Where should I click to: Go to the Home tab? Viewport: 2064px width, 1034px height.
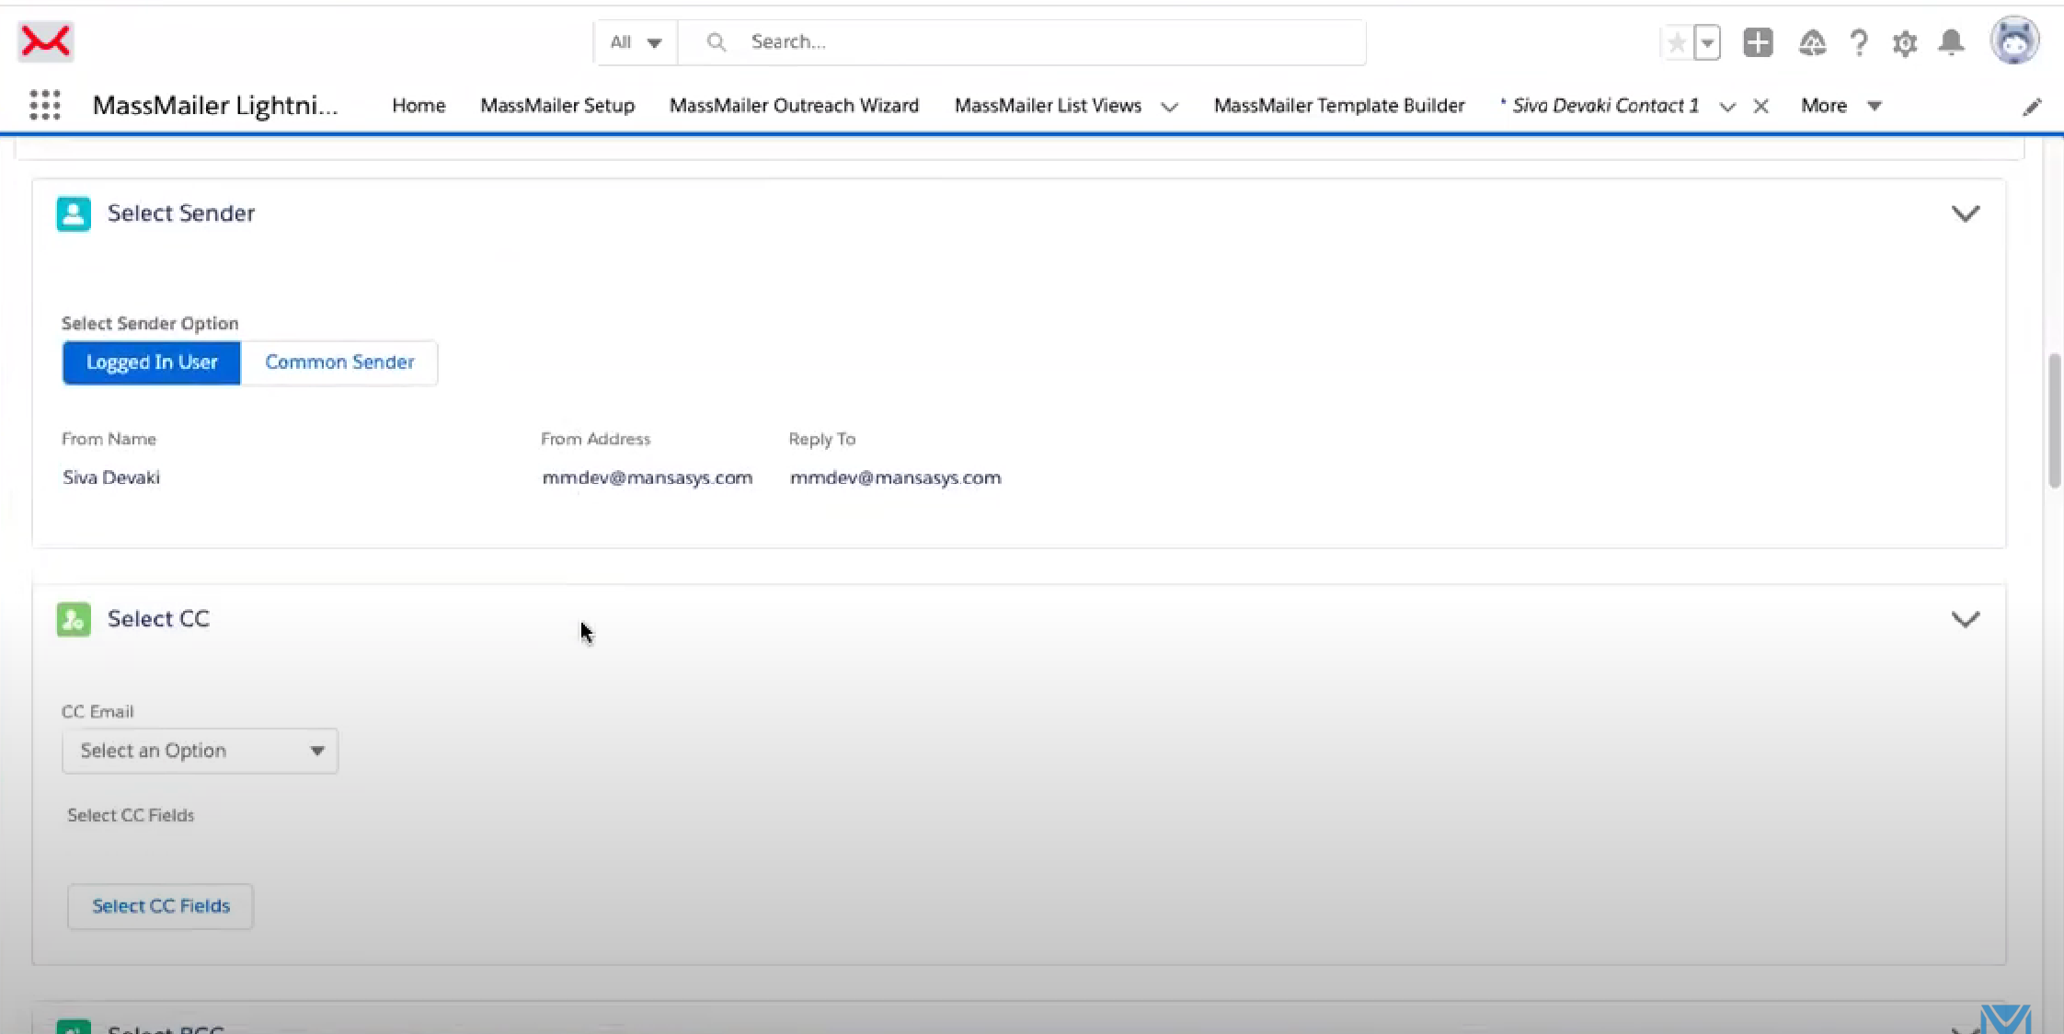(419, 106)
